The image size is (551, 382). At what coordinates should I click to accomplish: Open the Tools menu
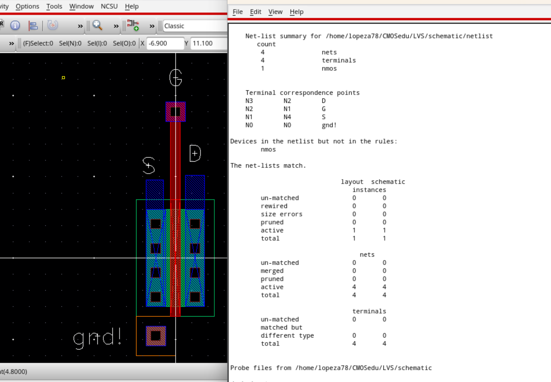(x=54, y=6)
